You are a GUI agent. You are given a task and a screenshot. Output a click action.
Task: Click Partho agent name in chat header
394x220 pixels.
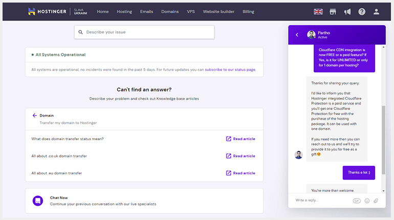tap(323, 33)
